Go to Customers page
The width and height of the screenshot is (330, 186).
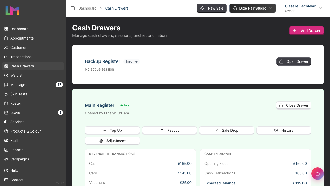[33, 48]
